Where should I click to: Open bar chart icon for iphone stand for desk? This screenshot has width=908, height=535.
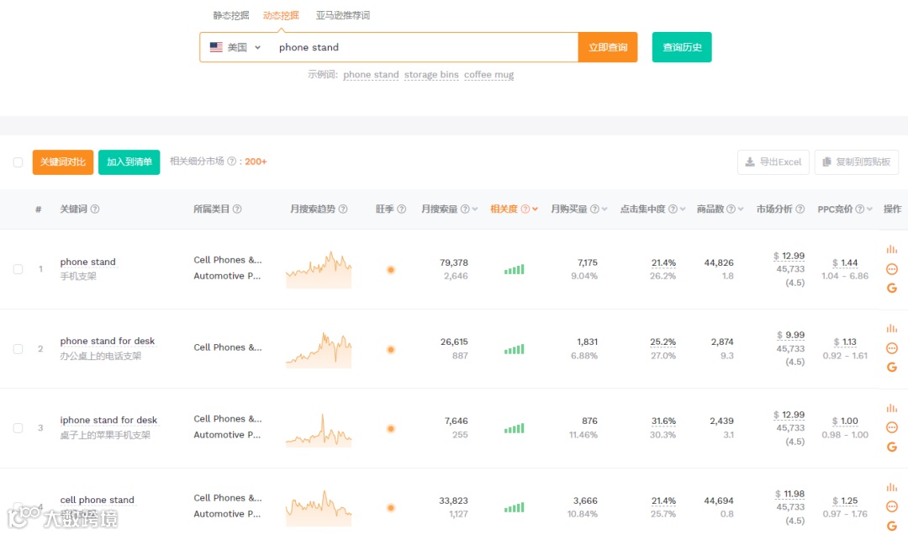coord(892,408)
